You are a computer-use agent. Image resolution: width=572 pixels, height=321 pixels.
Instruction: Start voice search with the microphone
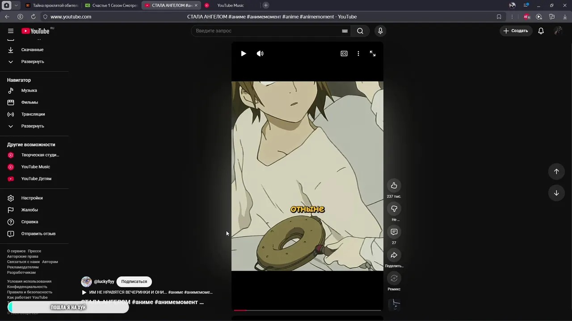pyautogui.click(x=380, y=31)
